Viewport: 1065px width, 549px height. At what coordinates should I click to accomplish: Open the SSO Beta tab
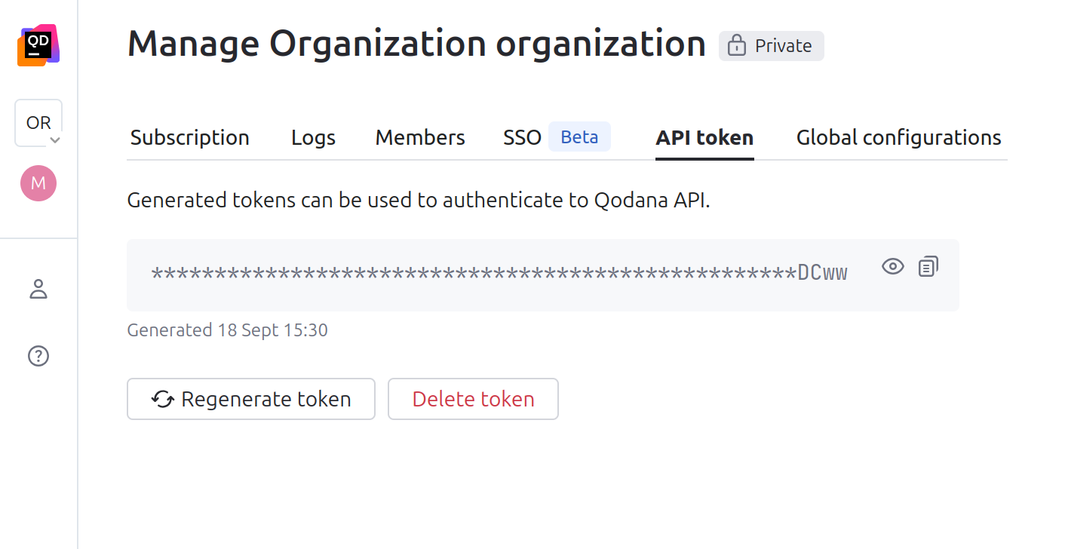tap(523, 137)
